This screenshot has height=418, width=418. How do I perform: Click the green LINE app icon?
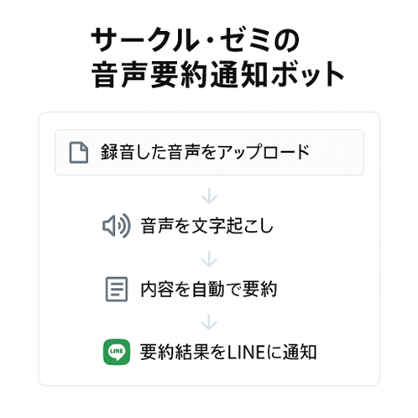(x=117, y=352)
